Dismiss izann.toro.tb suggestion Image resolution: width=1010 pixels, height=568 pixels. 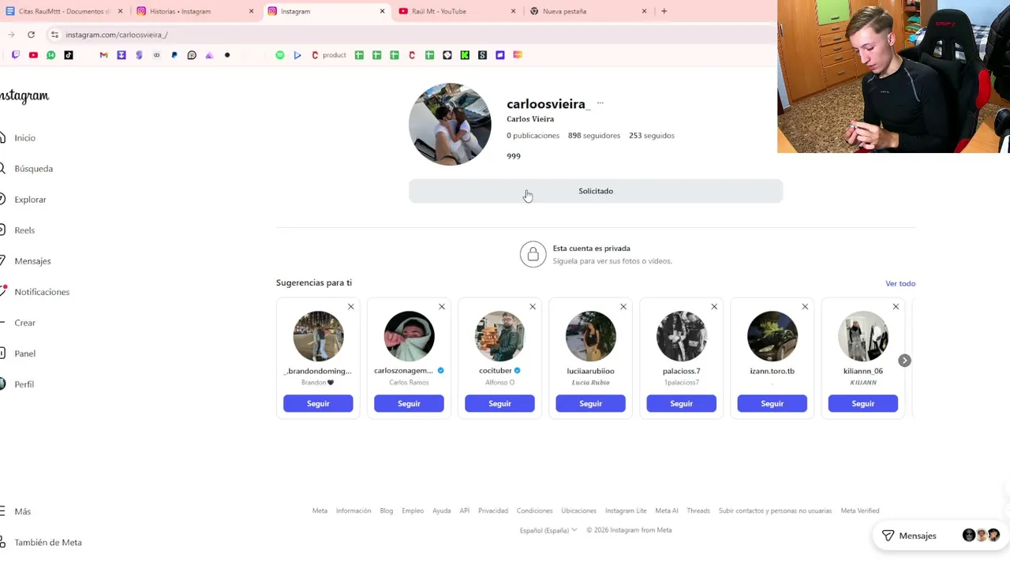pyautogui.click(x=805, y=307)
